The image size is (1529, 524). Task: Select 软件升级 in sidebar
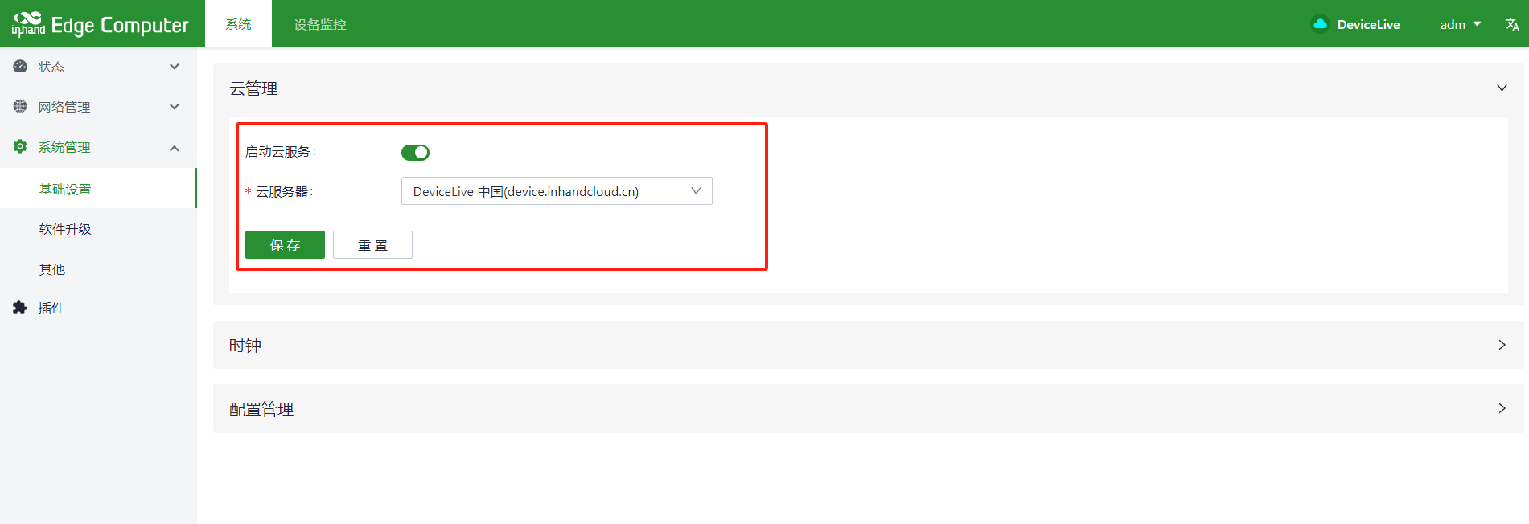(98, 229)
